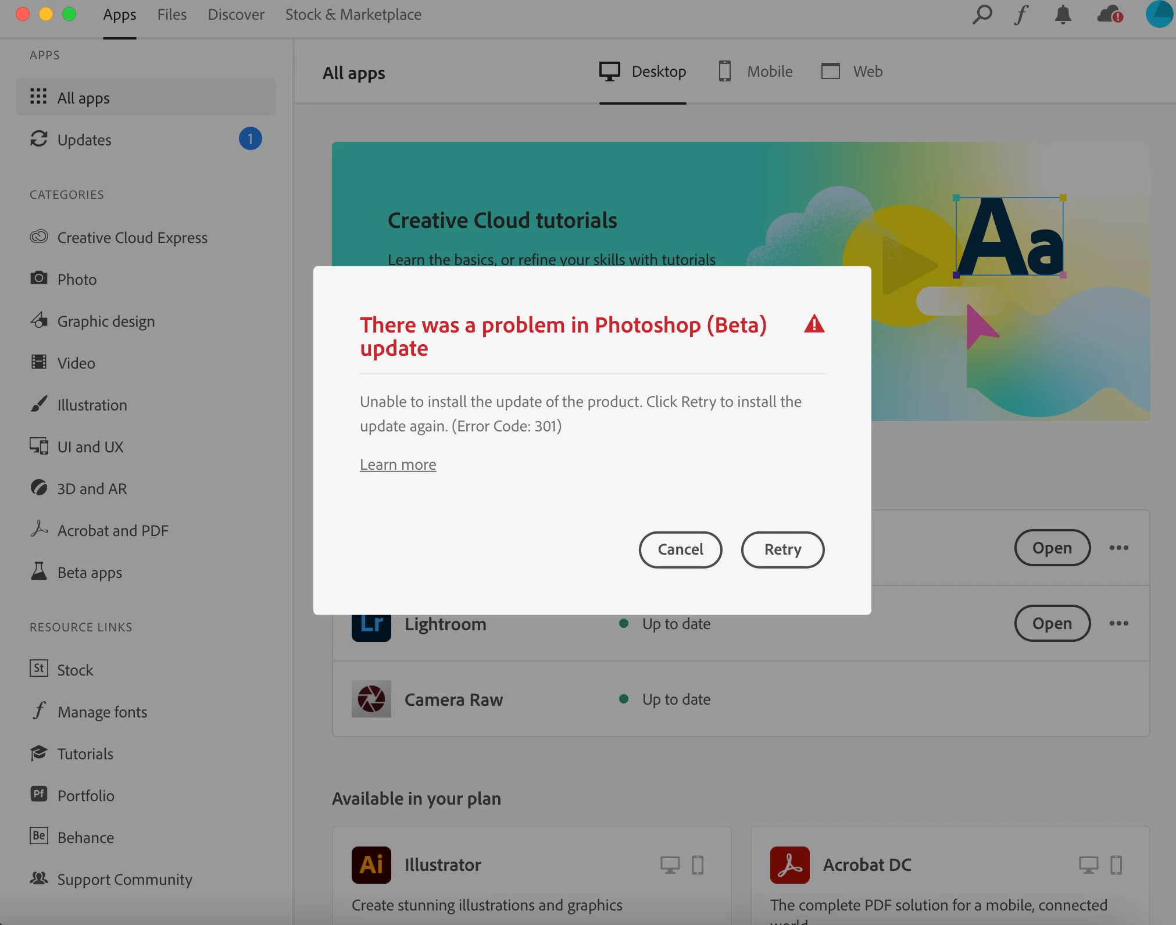This screenshot has height=925, width=1176.
Task: Click the Illustrator app icon
Action: point(371,865)
